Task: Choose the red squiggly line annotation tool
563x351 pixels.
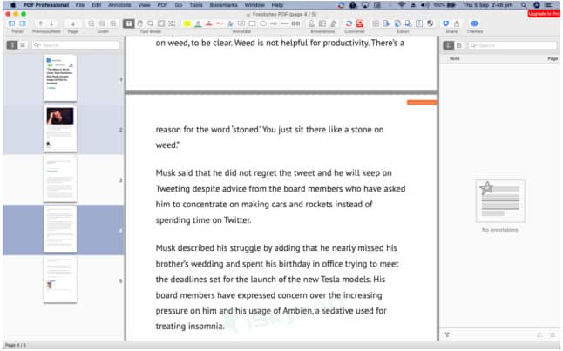Action: click(x=220, y=24)
